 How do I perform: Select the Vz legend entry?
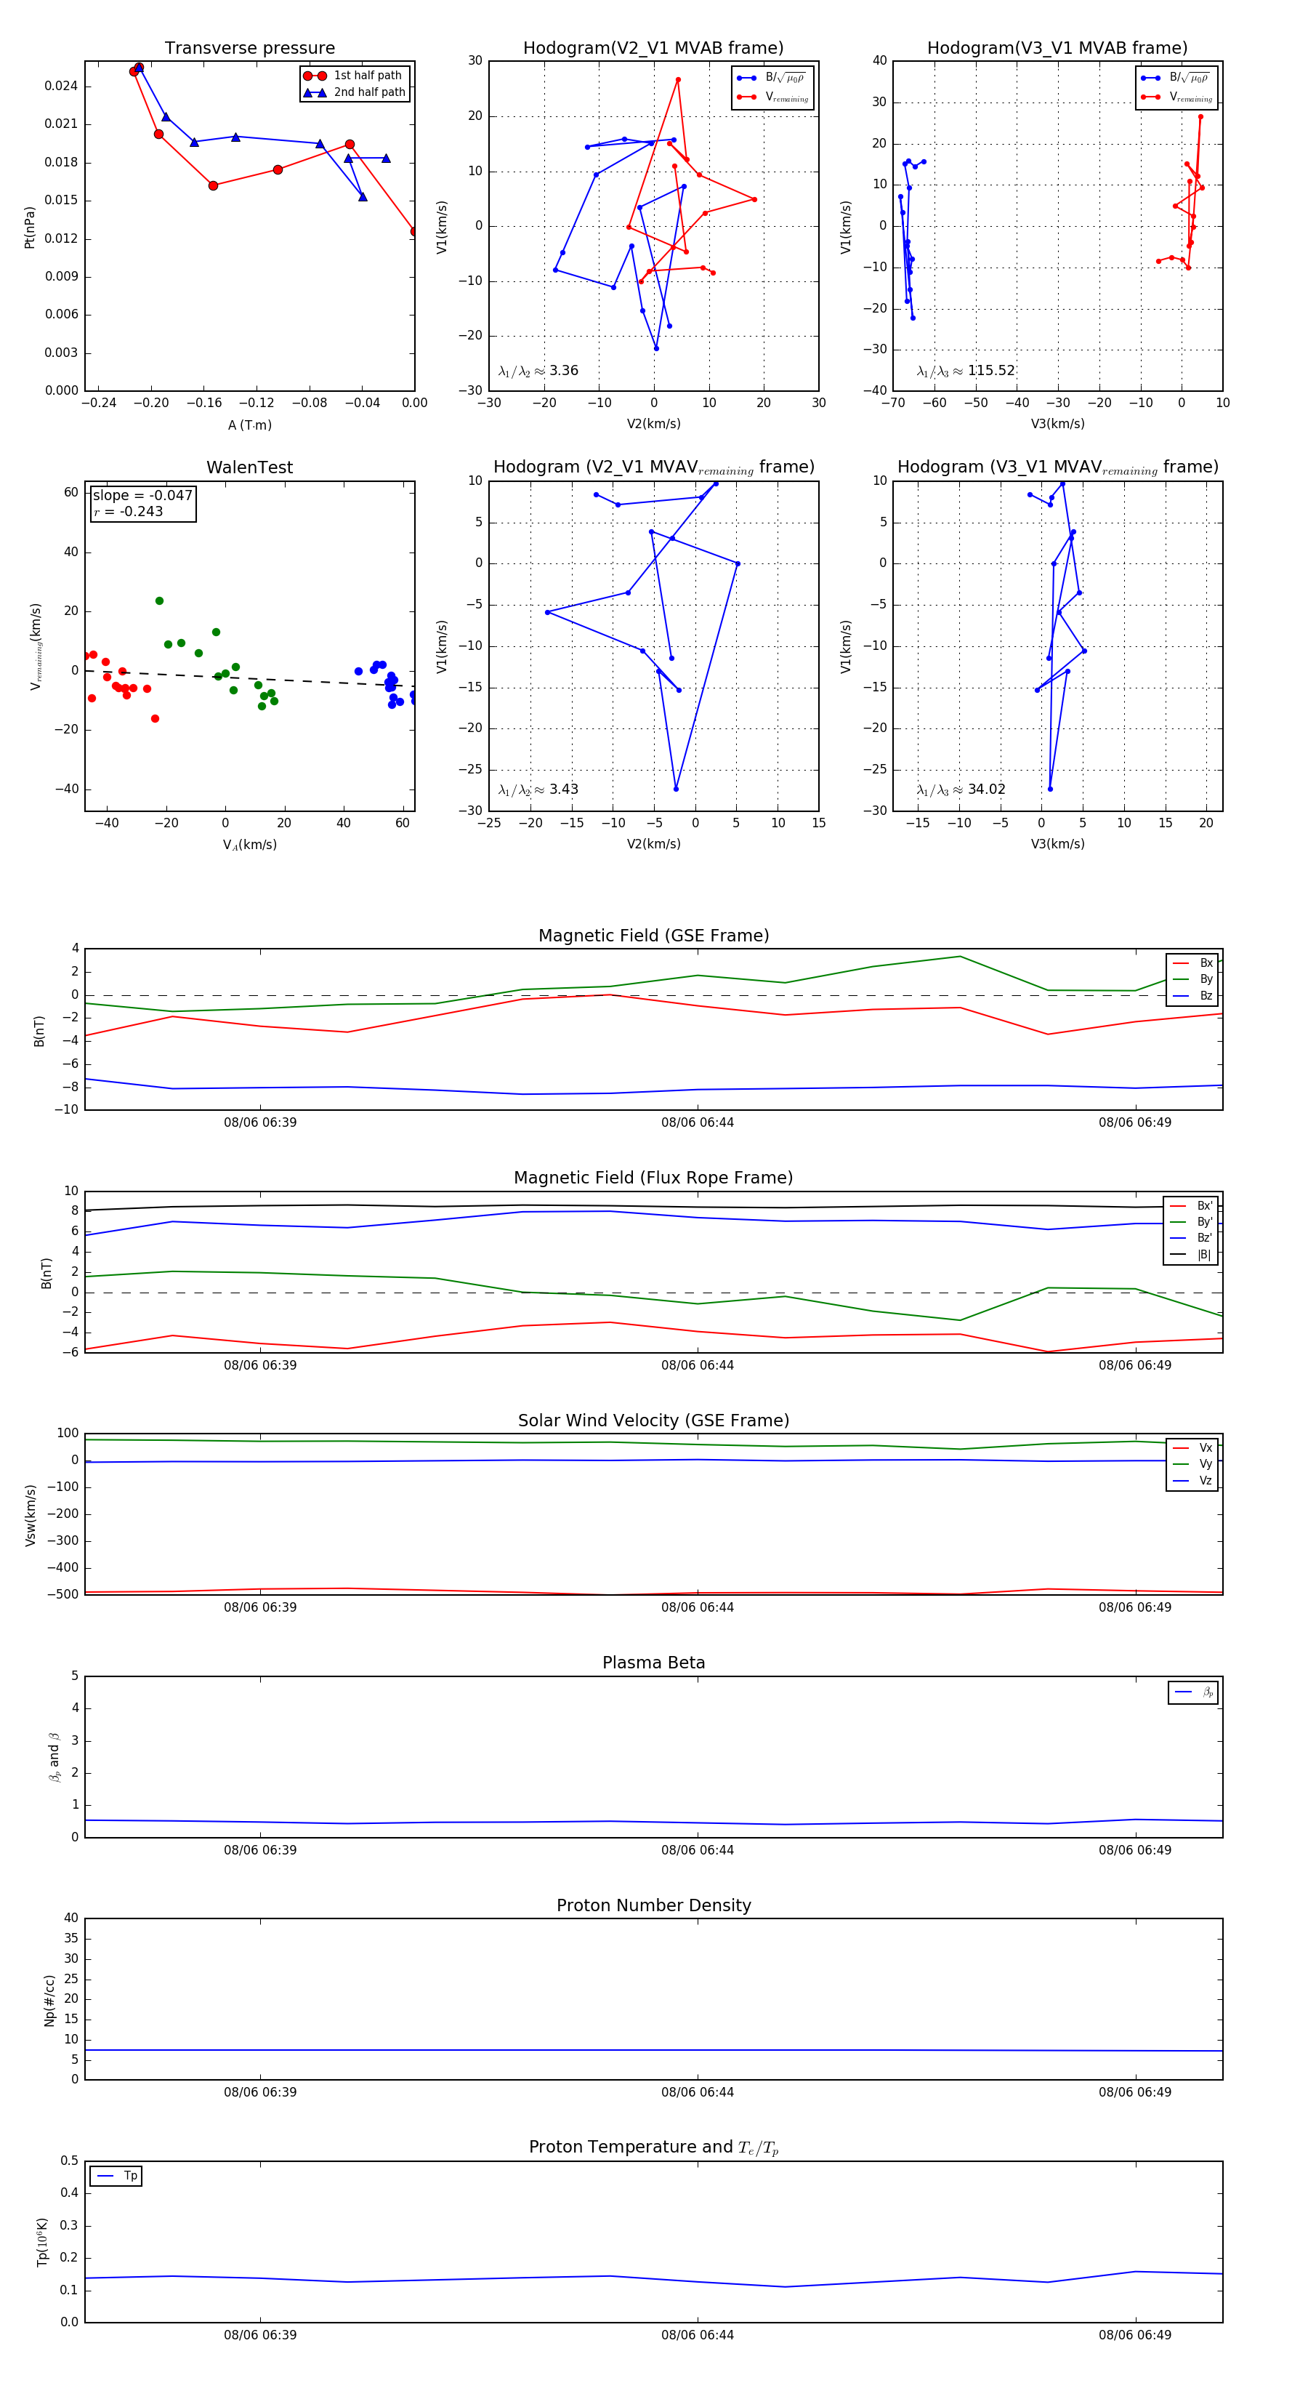1192,1481
